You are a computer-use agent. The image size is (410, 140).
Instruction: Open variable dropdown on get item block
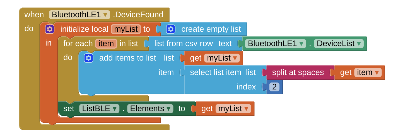377,72
